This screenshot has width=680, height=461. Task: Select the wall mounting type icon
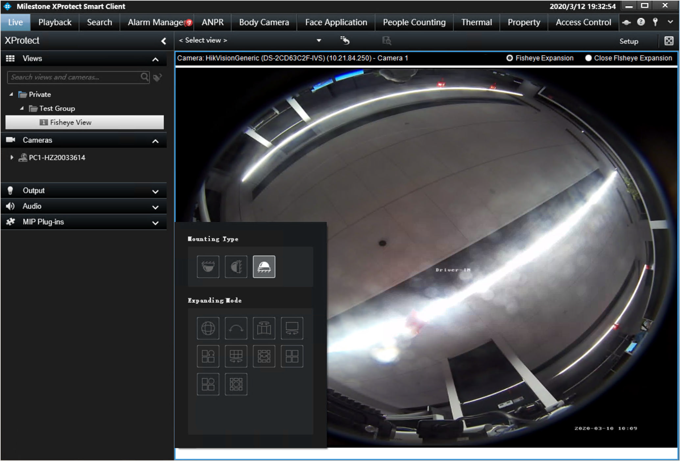[236, 267]
